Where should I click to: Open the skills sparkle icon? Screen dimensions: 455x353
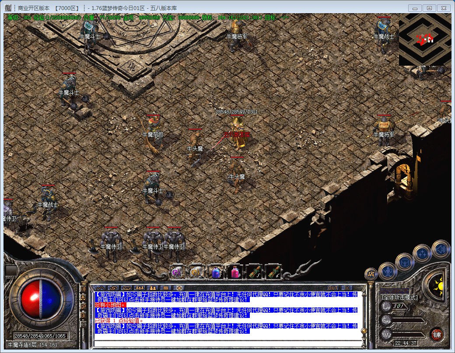coord(422,253)
